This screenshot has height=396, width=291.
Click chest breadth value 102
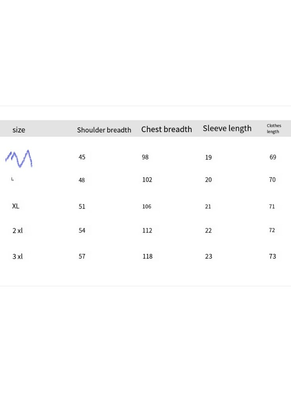147,180
